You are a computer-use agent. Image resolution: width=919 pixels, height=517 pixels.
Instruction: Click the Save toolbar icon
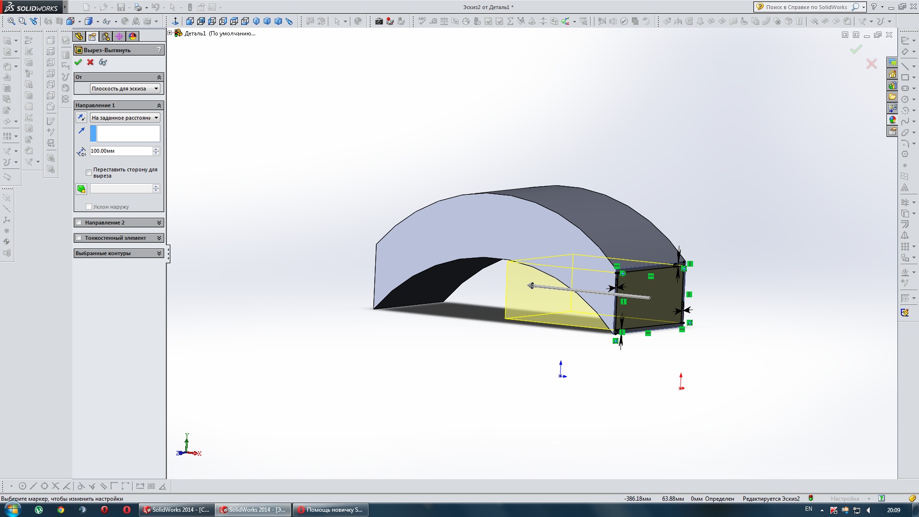(121, 7)
